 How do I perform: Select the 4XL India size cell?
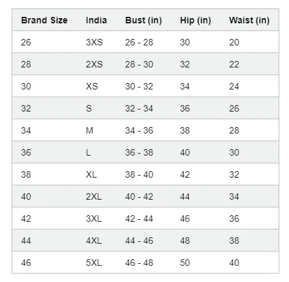click(94, 241)
